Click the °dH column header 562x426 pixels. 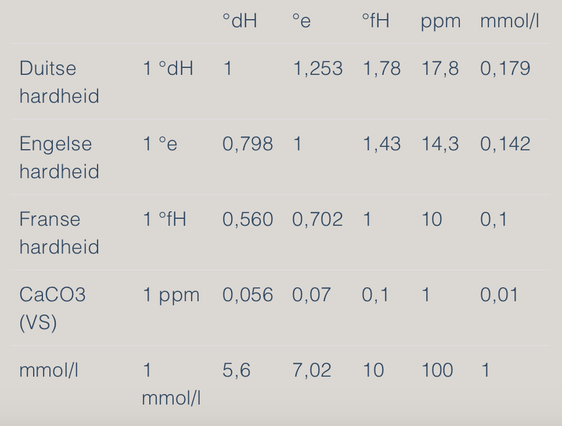[x=239, y=21]
